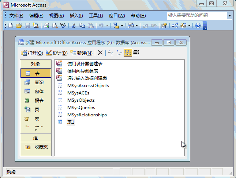This screenshot has width=236, height=178.
Task: Click the 对象 header bar
Action: 35,64
